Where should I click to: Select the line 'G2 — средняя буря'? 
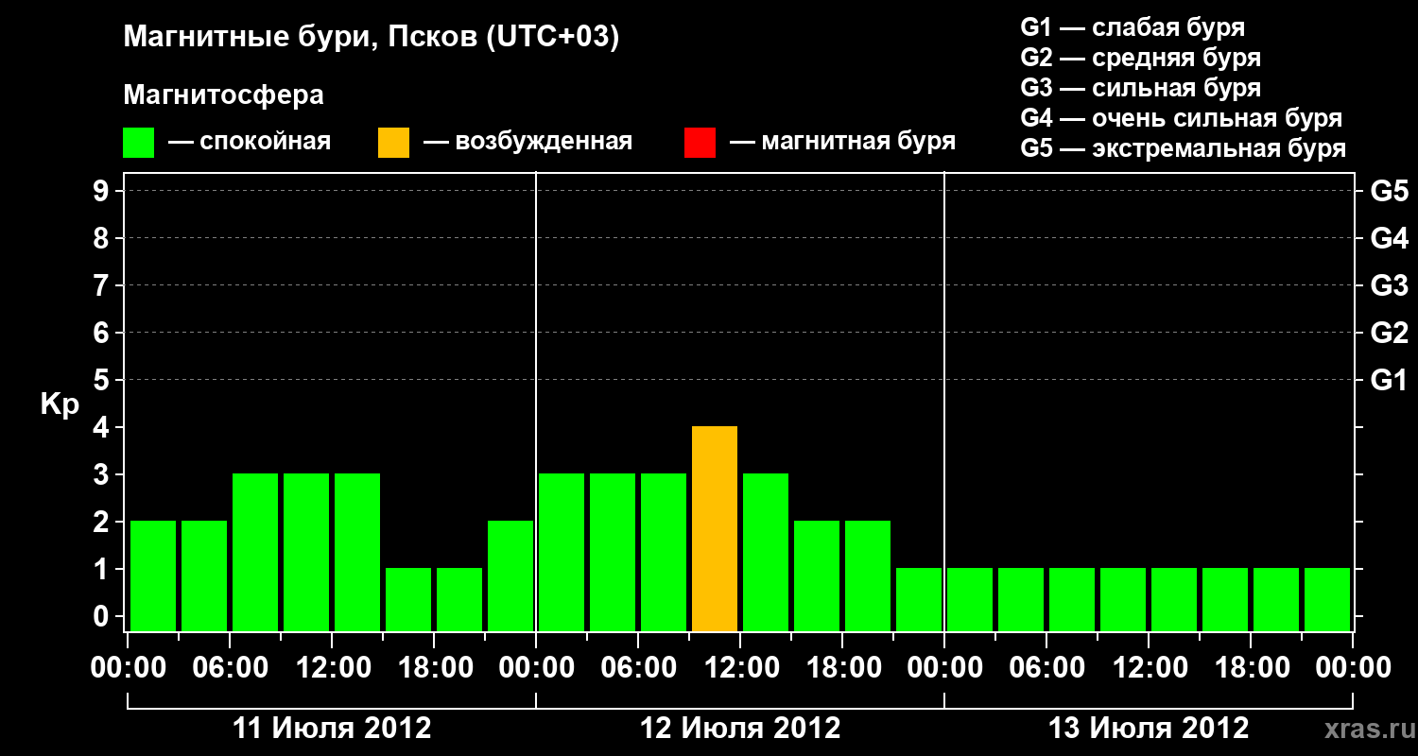pos(1141,58)
